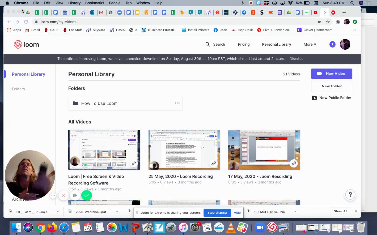This screenshot has height=235, width=377.
Task: Open the Pricing page
Action: point(243,44)
